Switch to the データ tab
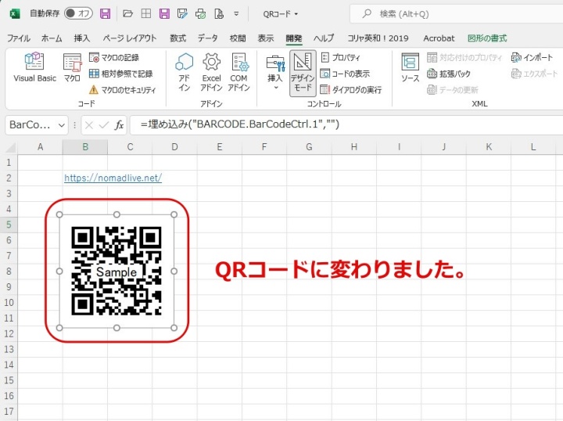This screenshot has width=563, height=421. point(207,38)
